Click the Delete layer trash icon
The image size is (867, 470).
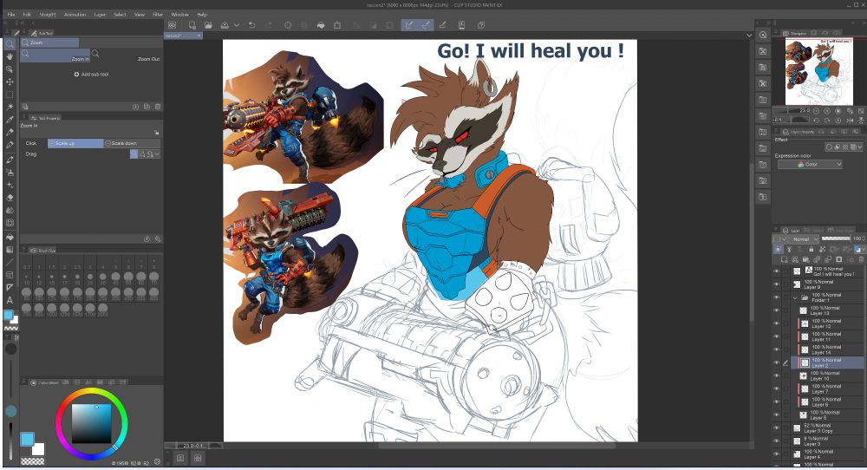tap(862, 259)
